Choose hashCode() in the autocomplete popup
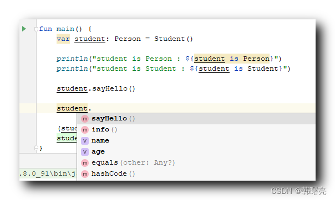Image resolution: width=335 pixels, height=200 pixels. 196,174
